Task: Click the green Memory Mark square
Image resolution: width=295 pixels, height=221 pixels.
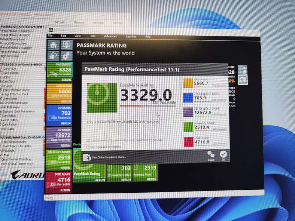Action: 188,127
